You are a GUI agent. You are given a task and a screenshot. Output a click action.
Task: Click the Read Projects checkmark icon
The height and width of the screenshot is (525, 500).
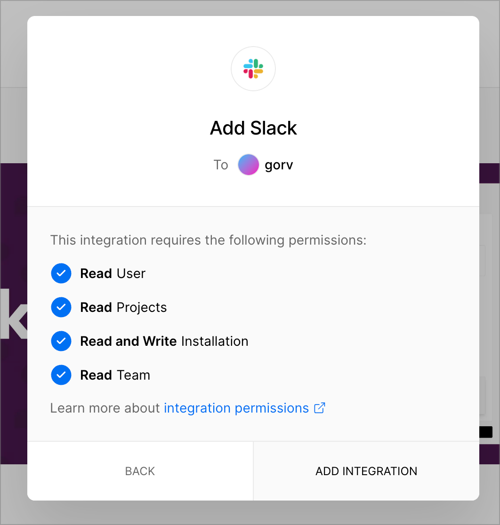[x=61, y=307]
